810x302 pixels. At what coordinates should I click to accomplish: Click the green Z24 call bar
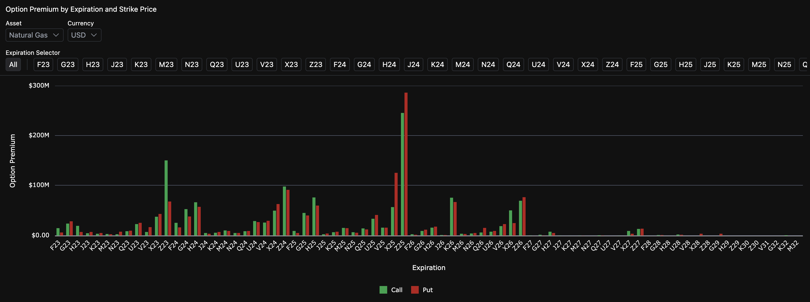pos(284,211)
